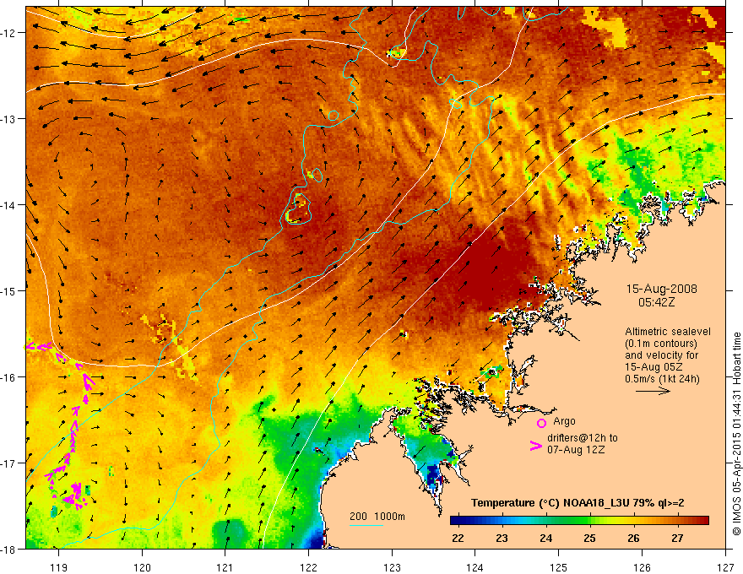Click the Argo magenta circle legend symbol

pyautogui.click(x=541, y=423)
